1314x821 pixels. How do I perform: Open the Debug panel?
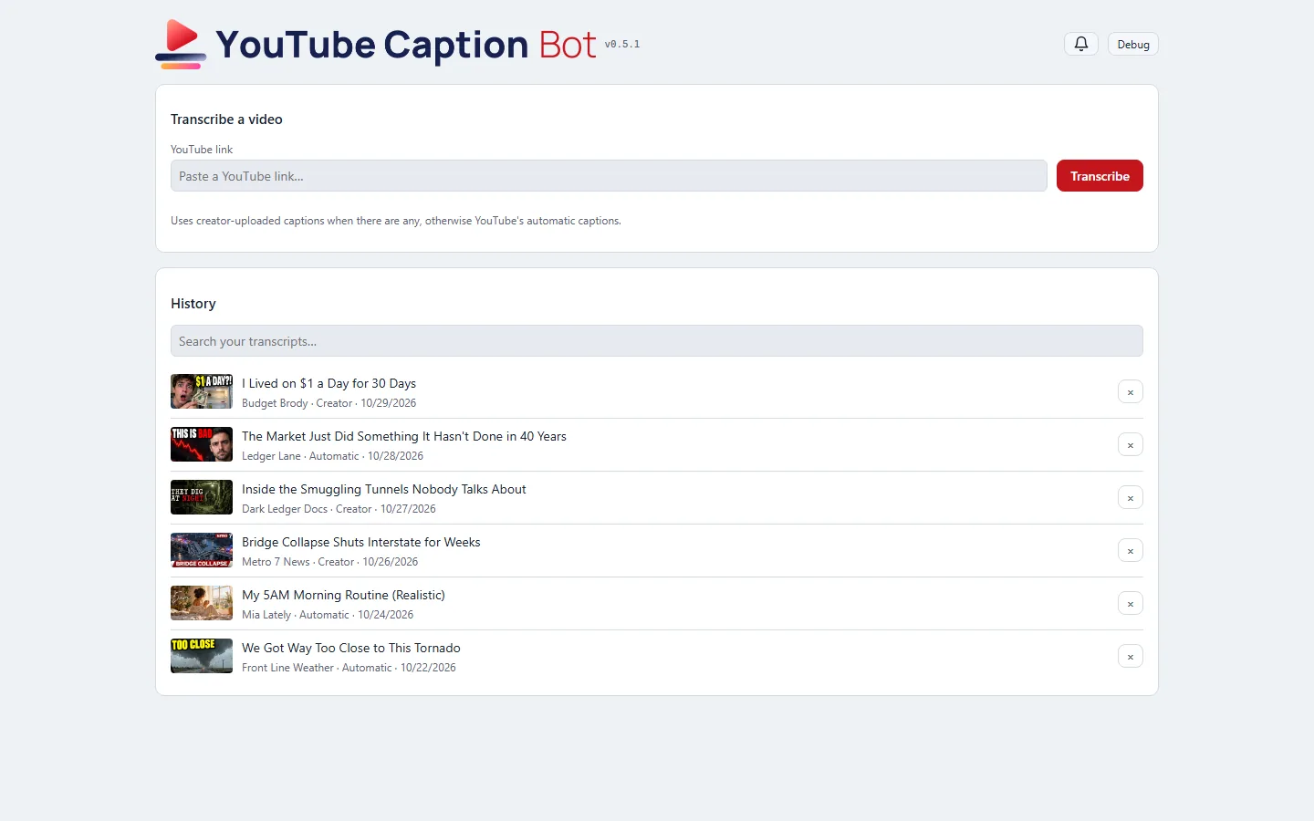click(x=1133, y=44)
